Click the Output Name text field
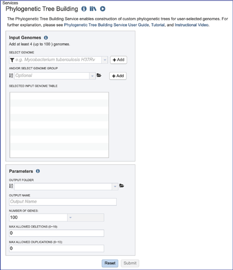Screen dimensions: 233x270 click(63, 201)
